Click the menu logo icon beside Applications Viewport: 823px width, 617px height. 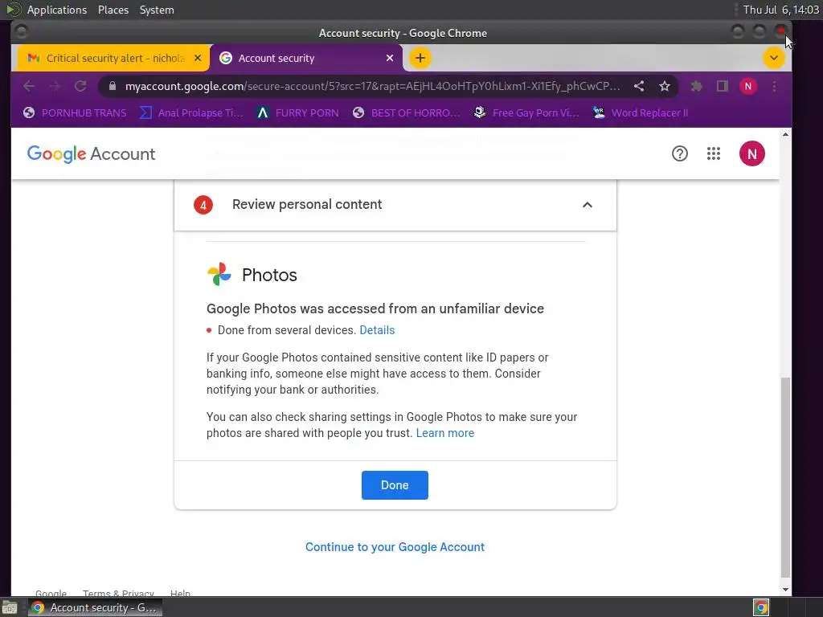click(x=13, y=10)
